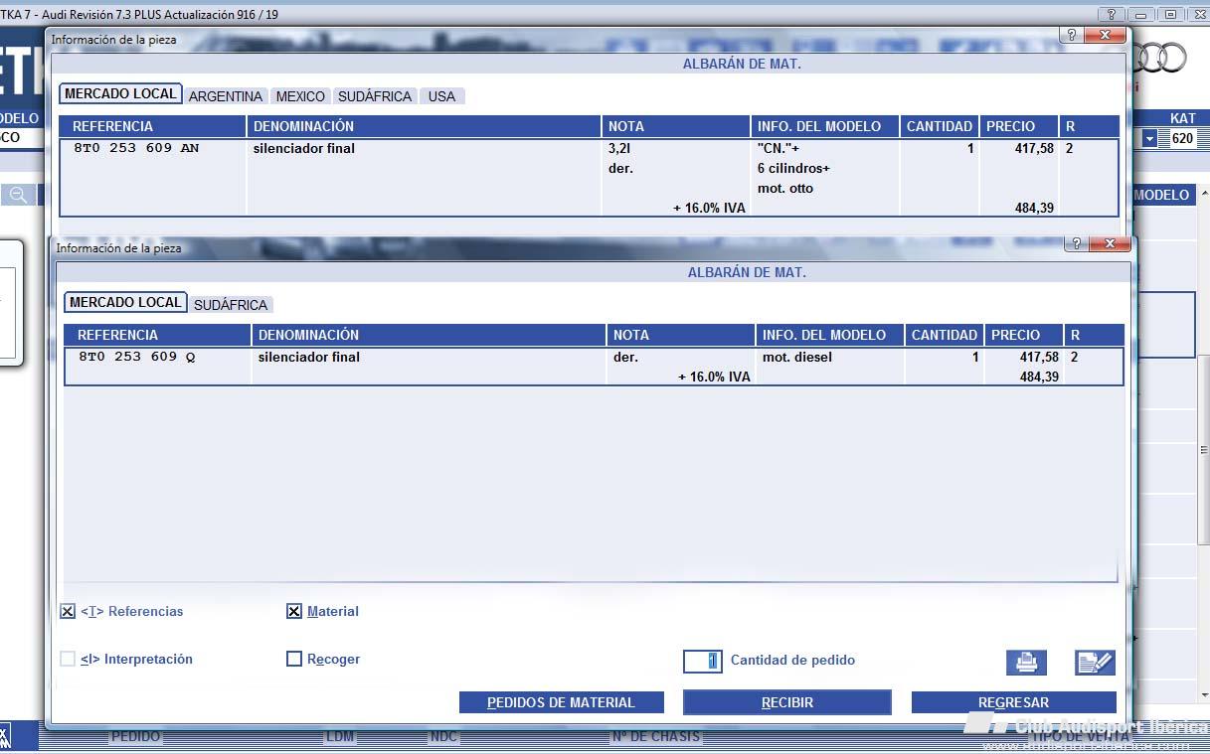
Task: Click the KAT field showing 620
Action: pyautogui.click(x=1181, y=139)
